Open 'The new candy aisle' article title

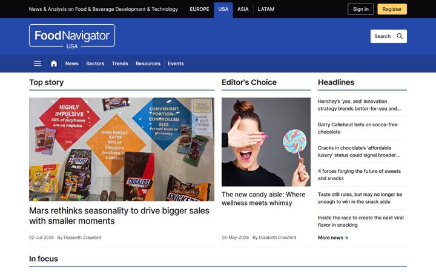(263, 199)
